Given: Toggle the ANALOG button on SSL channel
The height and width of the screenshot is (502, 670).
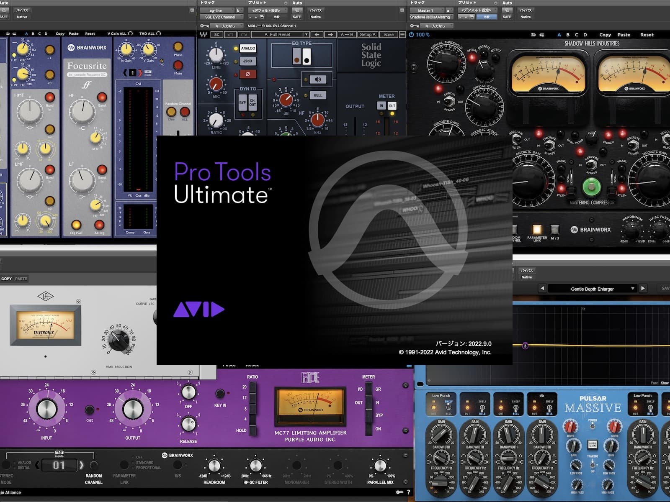Looking at the screenshot, I should [248, 49].
